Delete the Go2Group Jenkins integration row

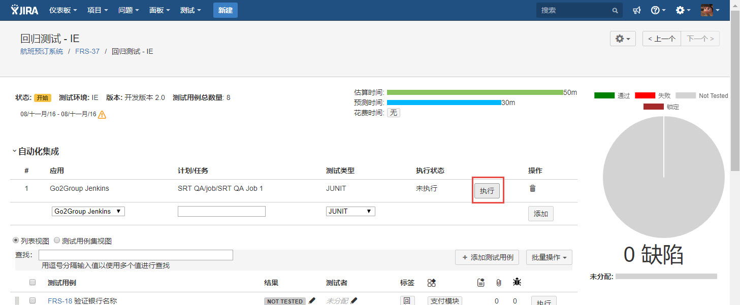(532, 188)
